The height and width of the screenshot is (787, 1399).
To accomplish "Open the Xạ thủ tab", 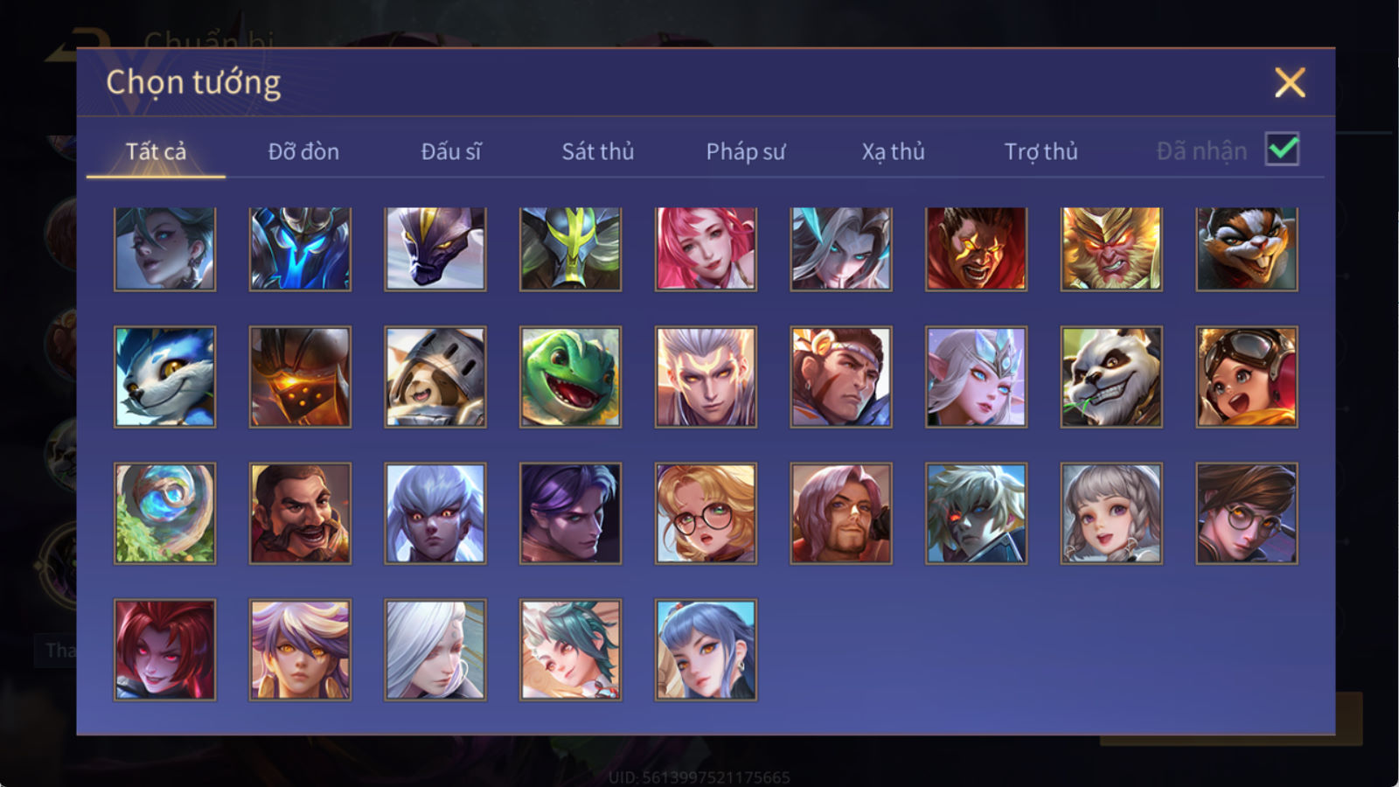I will [893, 151].
